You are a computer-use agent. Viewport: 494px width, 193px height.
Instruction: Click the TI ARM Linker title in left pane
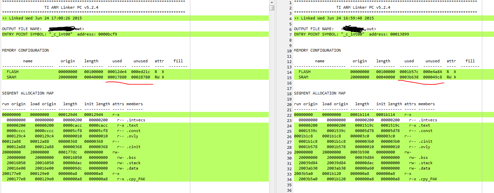(71, 7)
